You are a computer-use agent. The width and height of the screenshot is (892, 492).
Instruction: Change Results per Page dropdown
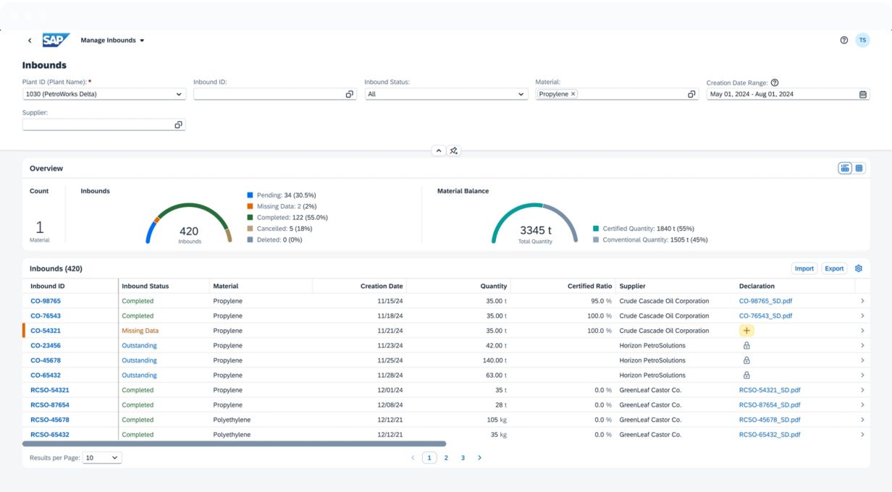coord(102,458)
